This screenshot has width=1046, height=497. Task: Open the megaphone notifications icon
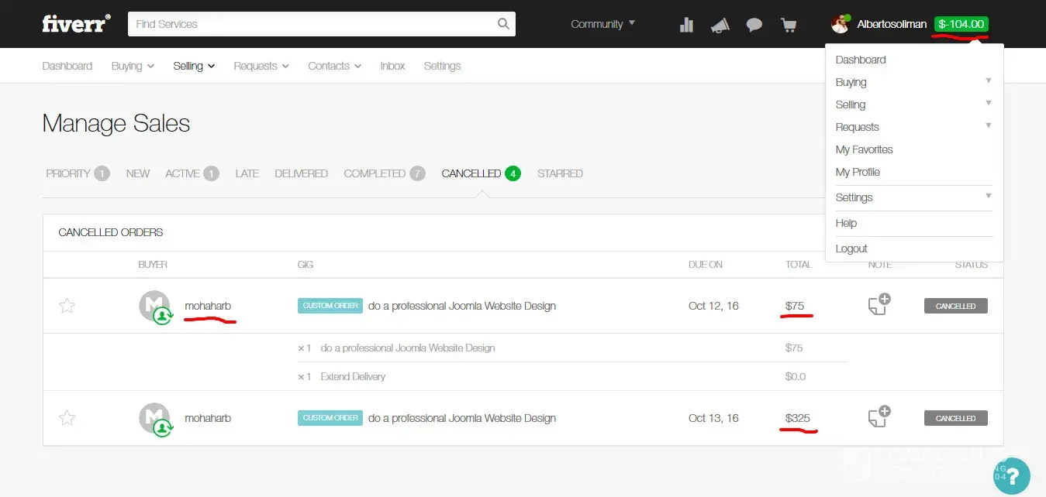pos(720,25)
